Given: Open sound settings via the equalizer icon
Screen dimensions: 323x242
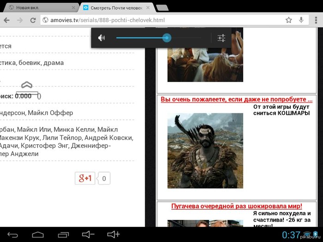Looking at the screenshot, I should pyautogui.click(x=221, y=38).
